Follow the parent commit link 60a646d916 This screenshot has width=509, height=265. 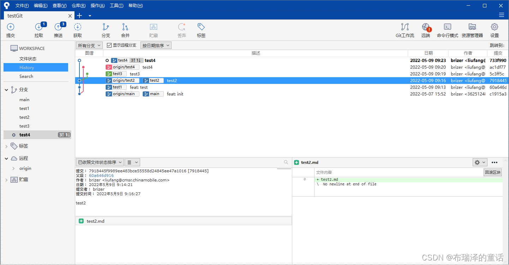click(x=101, y=175)
